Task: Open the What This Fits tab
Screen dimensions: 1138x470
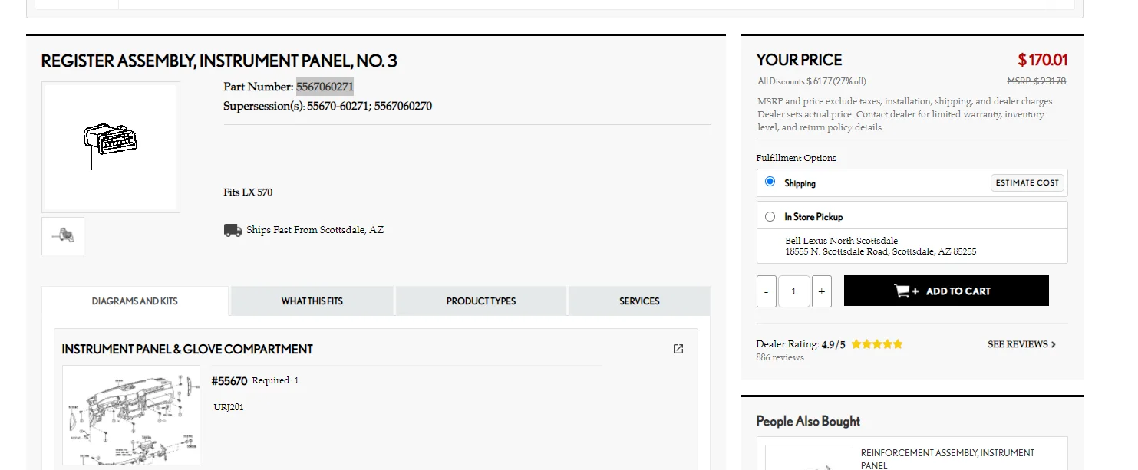Action: pyautogui.click(x=312, y=301)
